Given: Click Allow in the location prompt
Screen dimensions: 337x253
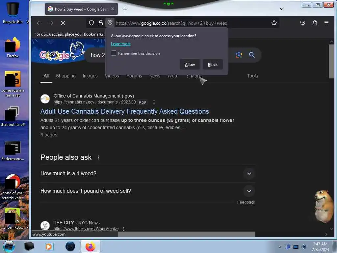Looking at the screenshot, I should point(190,65).
